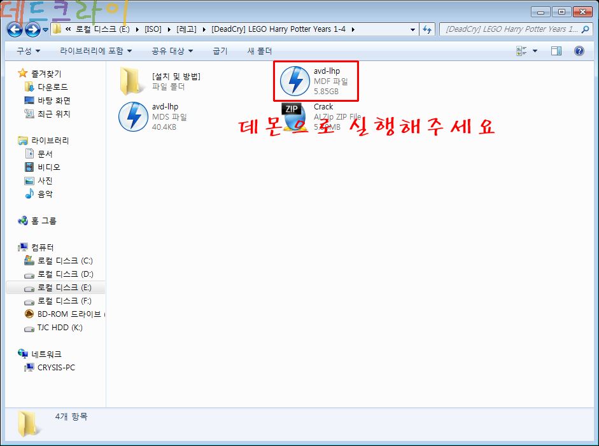Viewport: 599px width, 446px height.
Task: Open the view options dropdown arrow
Action: 535,51
